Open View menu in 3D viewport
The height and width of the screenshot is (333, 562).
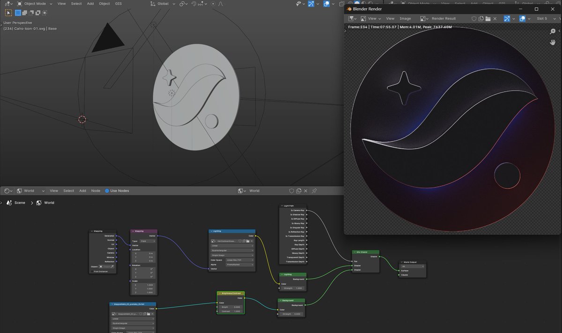(61, 4)
